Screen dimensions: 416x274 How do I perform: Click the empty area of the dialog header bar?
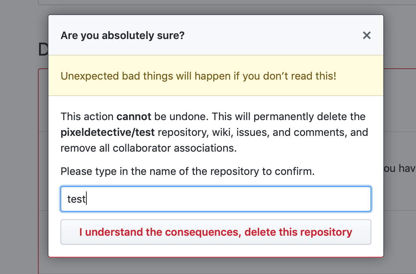click(273, 35)
